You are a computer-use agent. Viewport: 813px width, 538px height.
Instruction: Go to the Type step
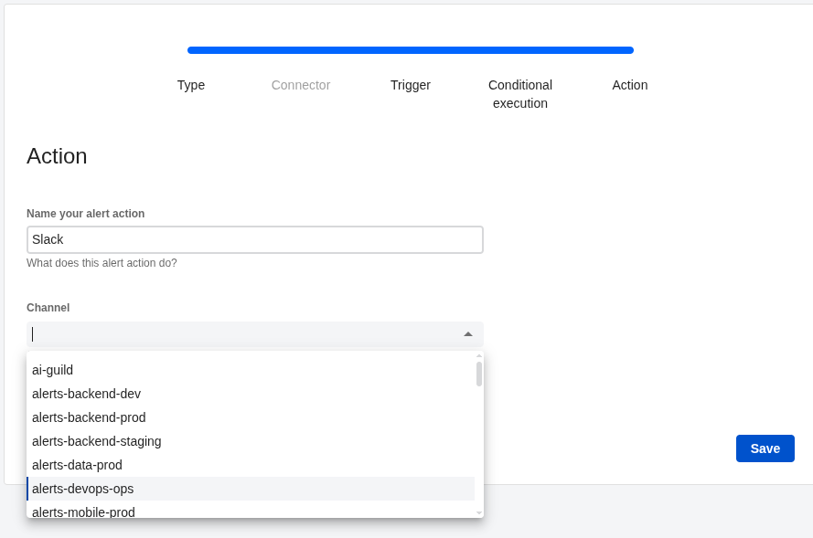(x=191, y=85)
